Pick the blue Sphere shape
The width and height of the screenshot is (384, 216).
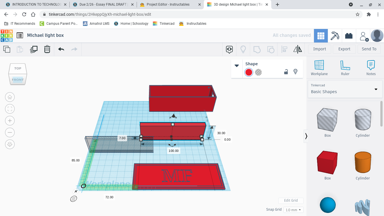click(327, 205)
